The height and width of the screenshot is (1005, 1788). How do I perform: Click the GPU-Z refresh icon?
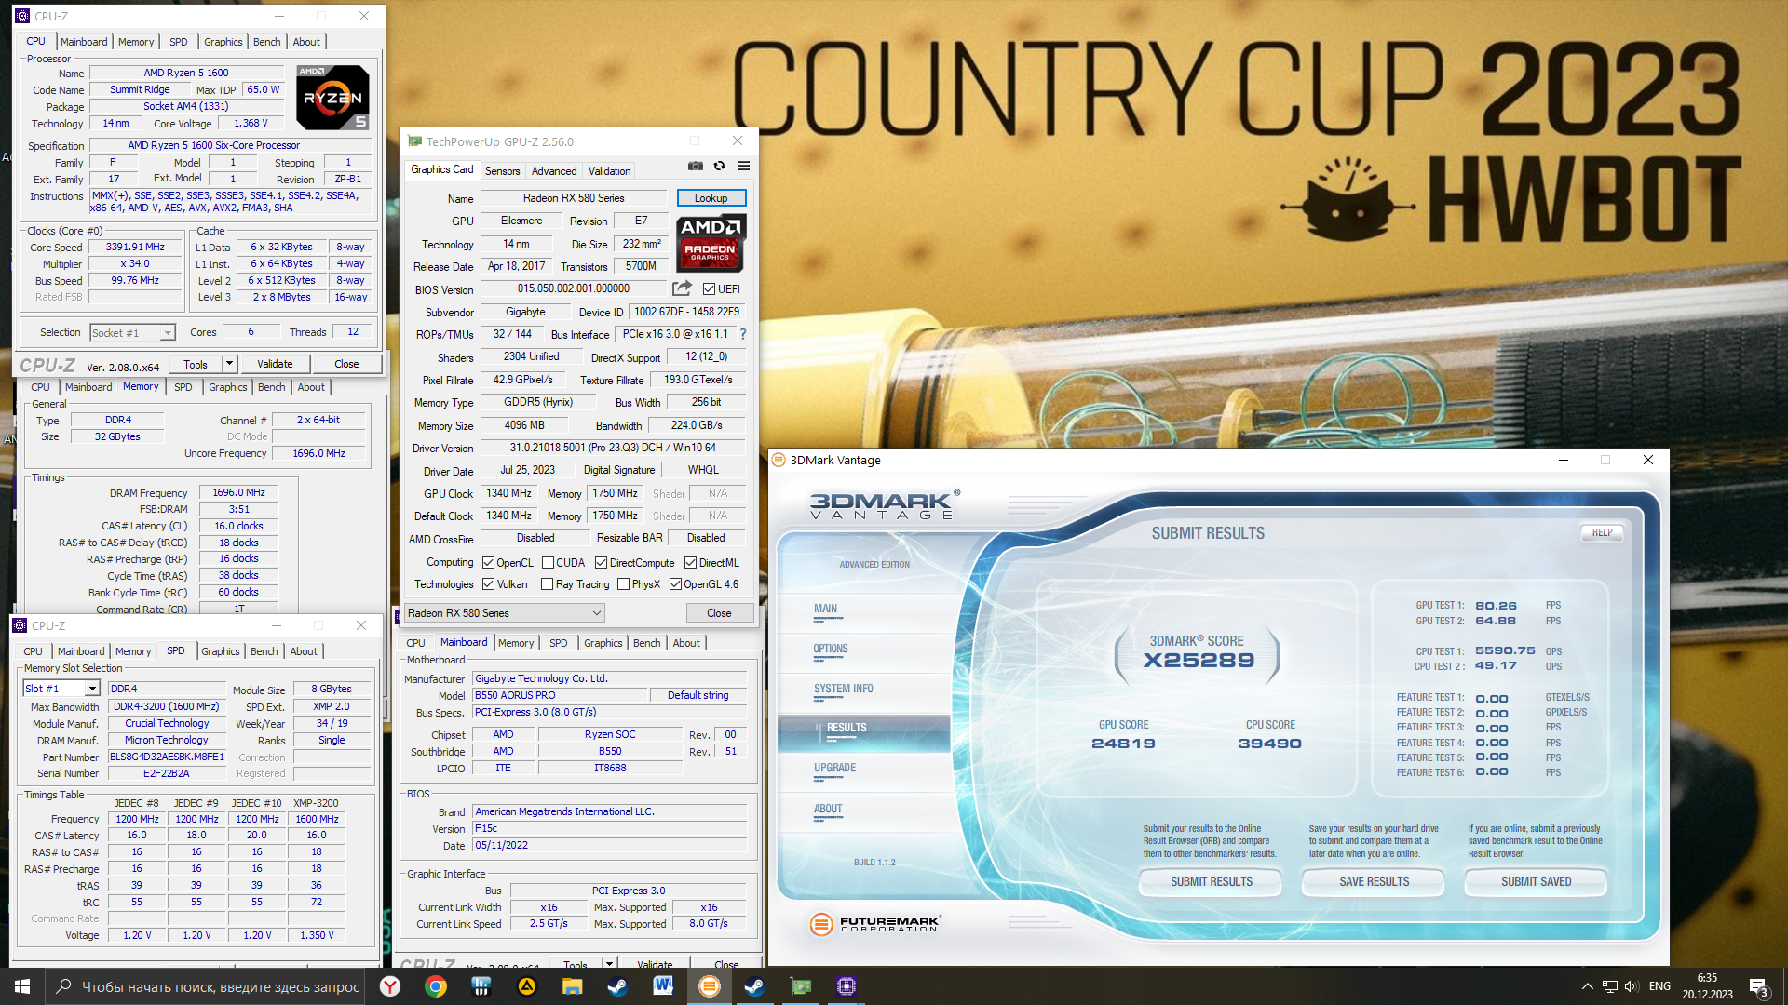(719, 166)
